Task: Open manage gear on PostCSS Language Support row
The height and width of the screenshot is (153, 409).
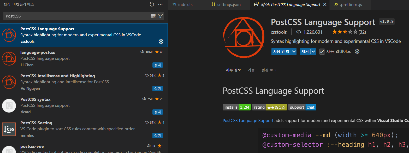Action: [x=161, y=42]
